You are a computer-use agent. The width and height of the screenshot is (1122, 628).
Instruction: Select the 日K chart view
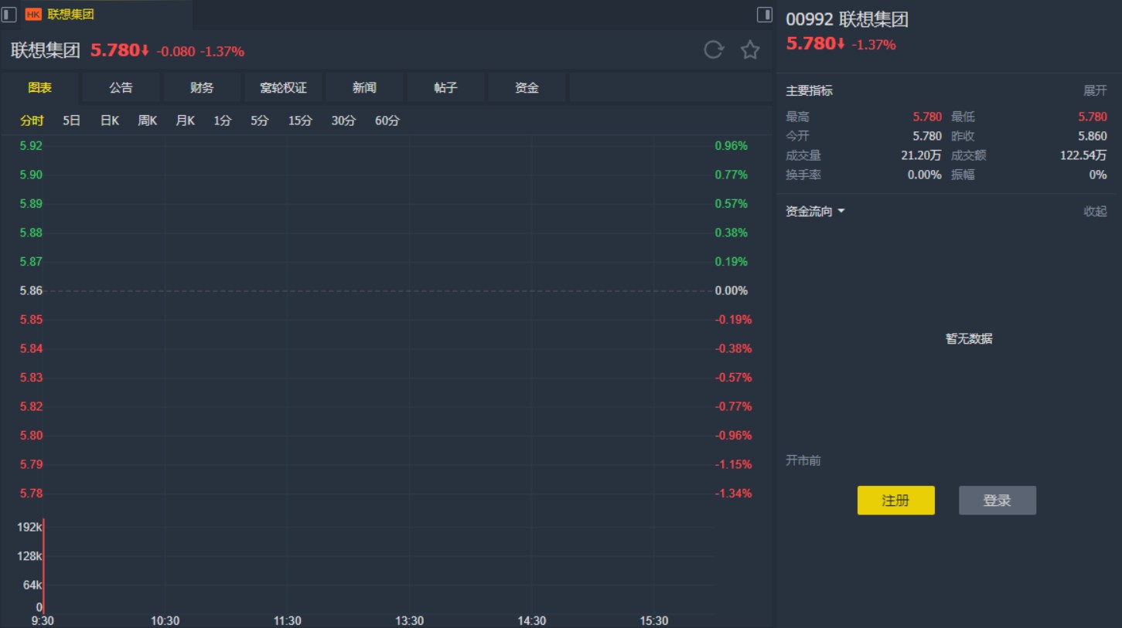coord(108,121)
